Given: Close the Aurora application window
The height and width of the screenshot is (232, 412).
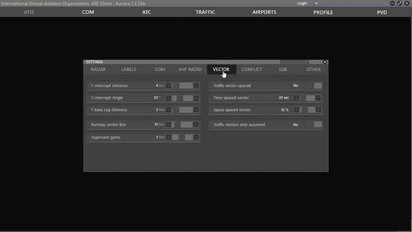Looking at the screenshot, I should 407,3.
